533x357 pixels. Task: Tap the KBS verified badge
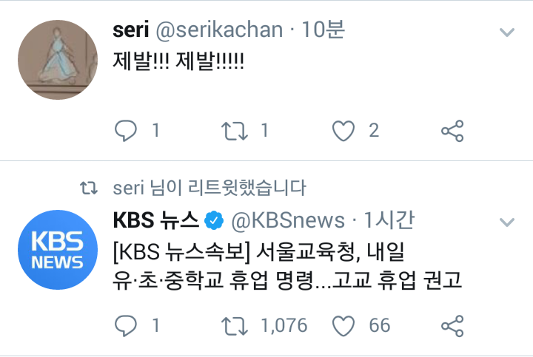tap(215, 221)
